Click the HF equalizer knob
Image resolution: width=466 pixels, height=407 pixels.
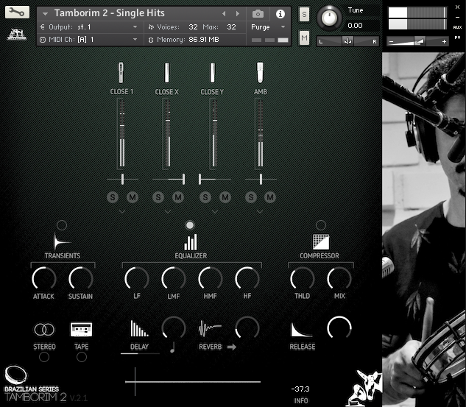[x=247, y=279]
